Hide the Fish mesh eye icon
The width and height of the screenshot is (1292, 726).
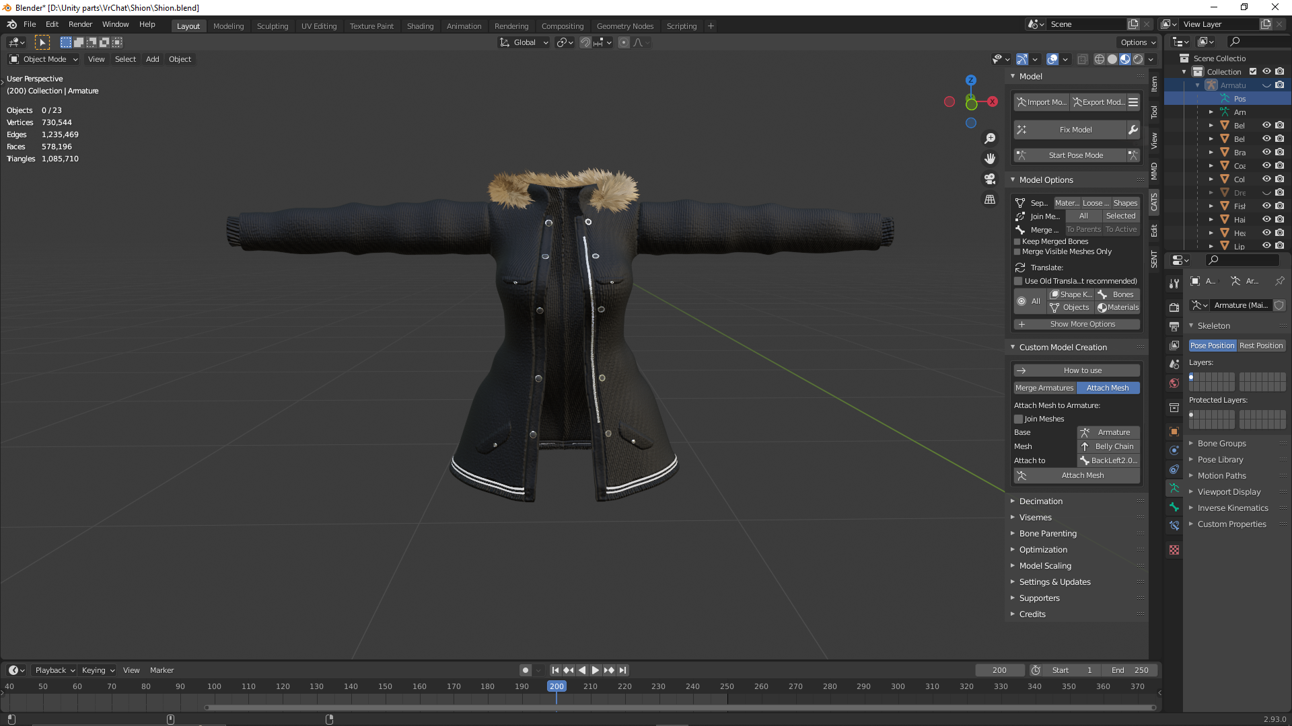1266,206
